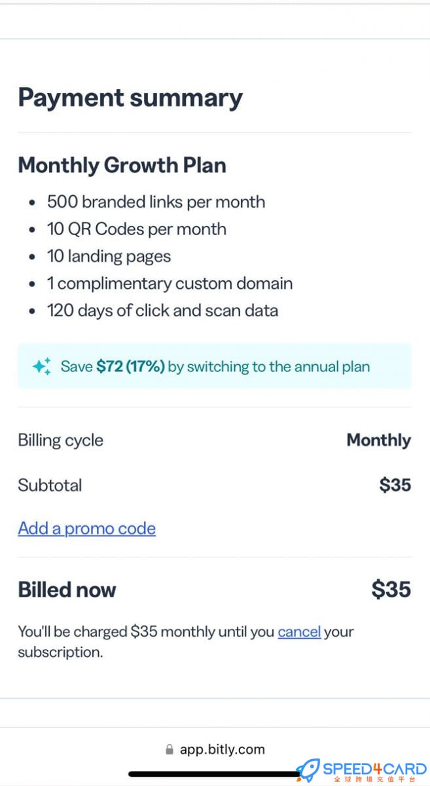Click the Monthly billing cycle value
The image size is (430, 786).
pos(378,440)
